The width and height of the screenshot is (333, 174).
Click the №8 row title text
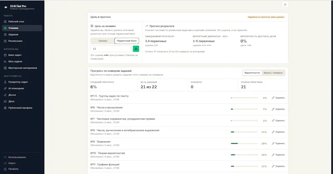[x=124, y=130]
